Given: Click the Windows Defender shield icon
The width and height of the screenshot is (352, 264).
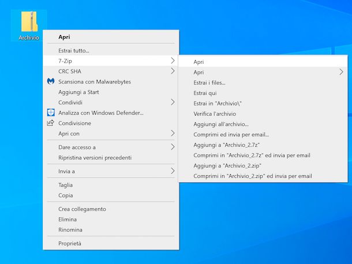Looking at the screenshot, I should click(51, 112).
